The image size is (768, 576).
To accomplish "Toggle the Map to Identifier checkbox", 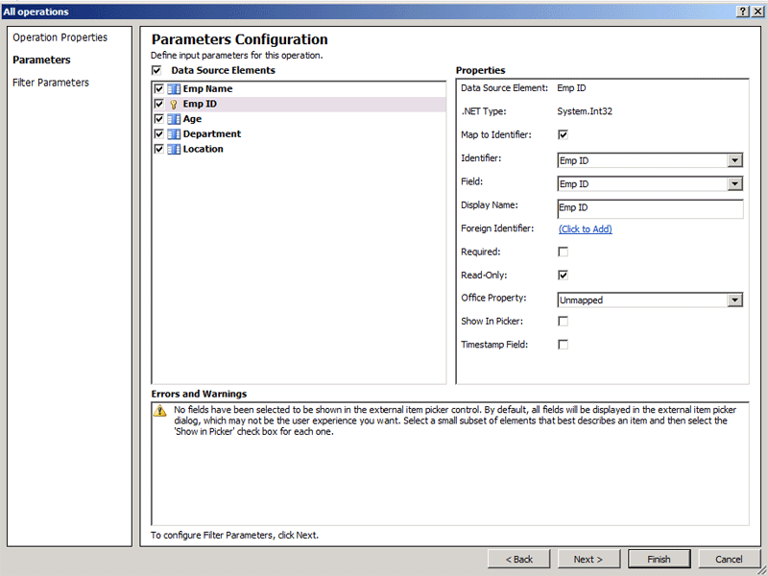I will (x=564, y=134).
